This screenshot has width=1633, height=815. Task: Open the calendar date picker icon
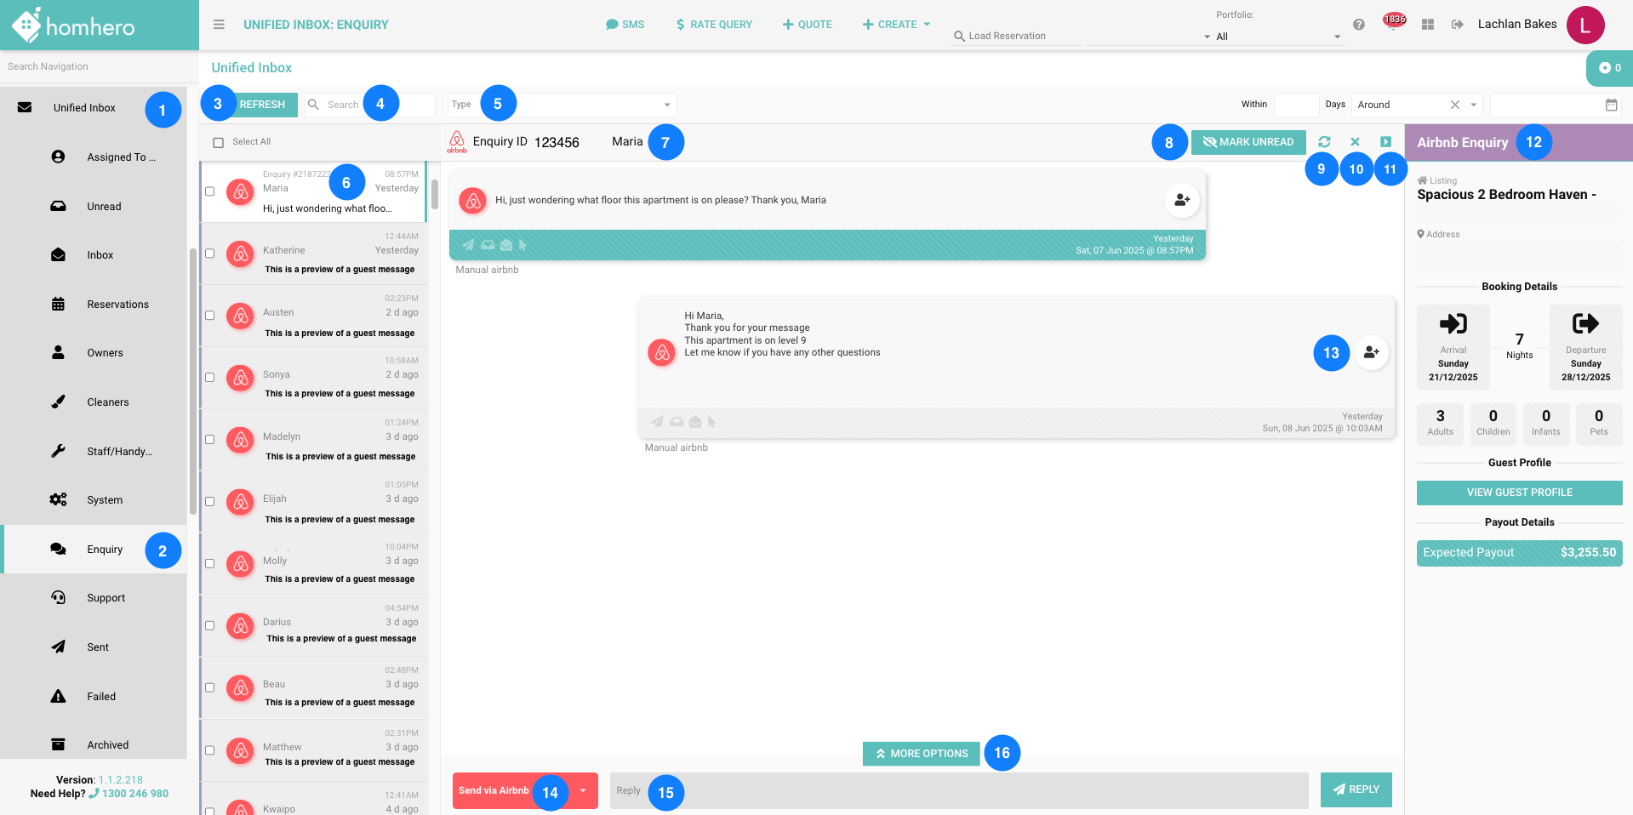pos(1611,105)
